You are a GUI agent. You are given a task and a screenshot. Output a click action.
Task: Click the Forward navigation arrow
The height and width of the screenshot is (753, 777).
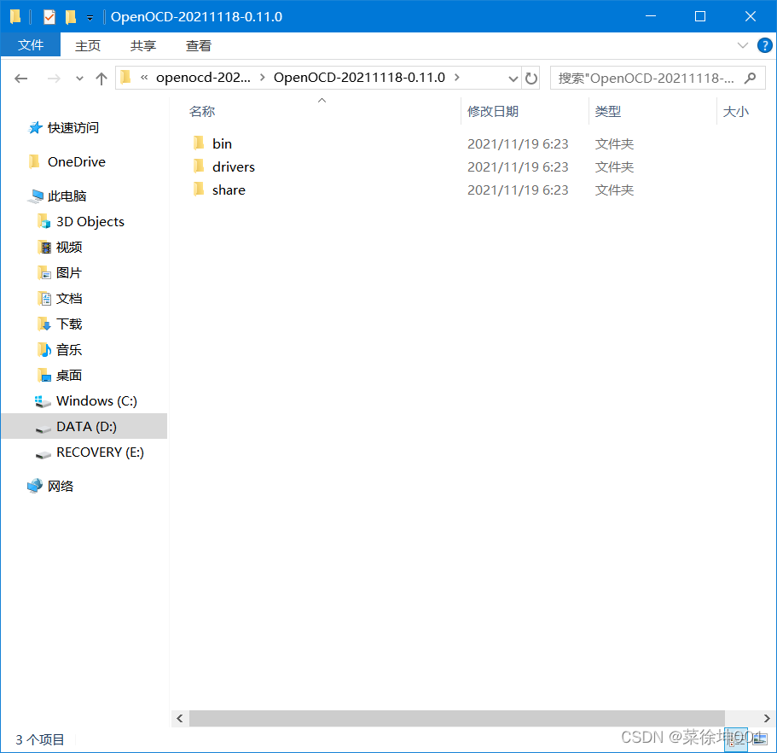pyautogui.click(x=54, y=79)
